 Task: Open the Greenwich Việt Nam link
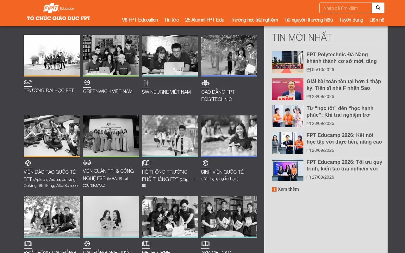[108, 91]
